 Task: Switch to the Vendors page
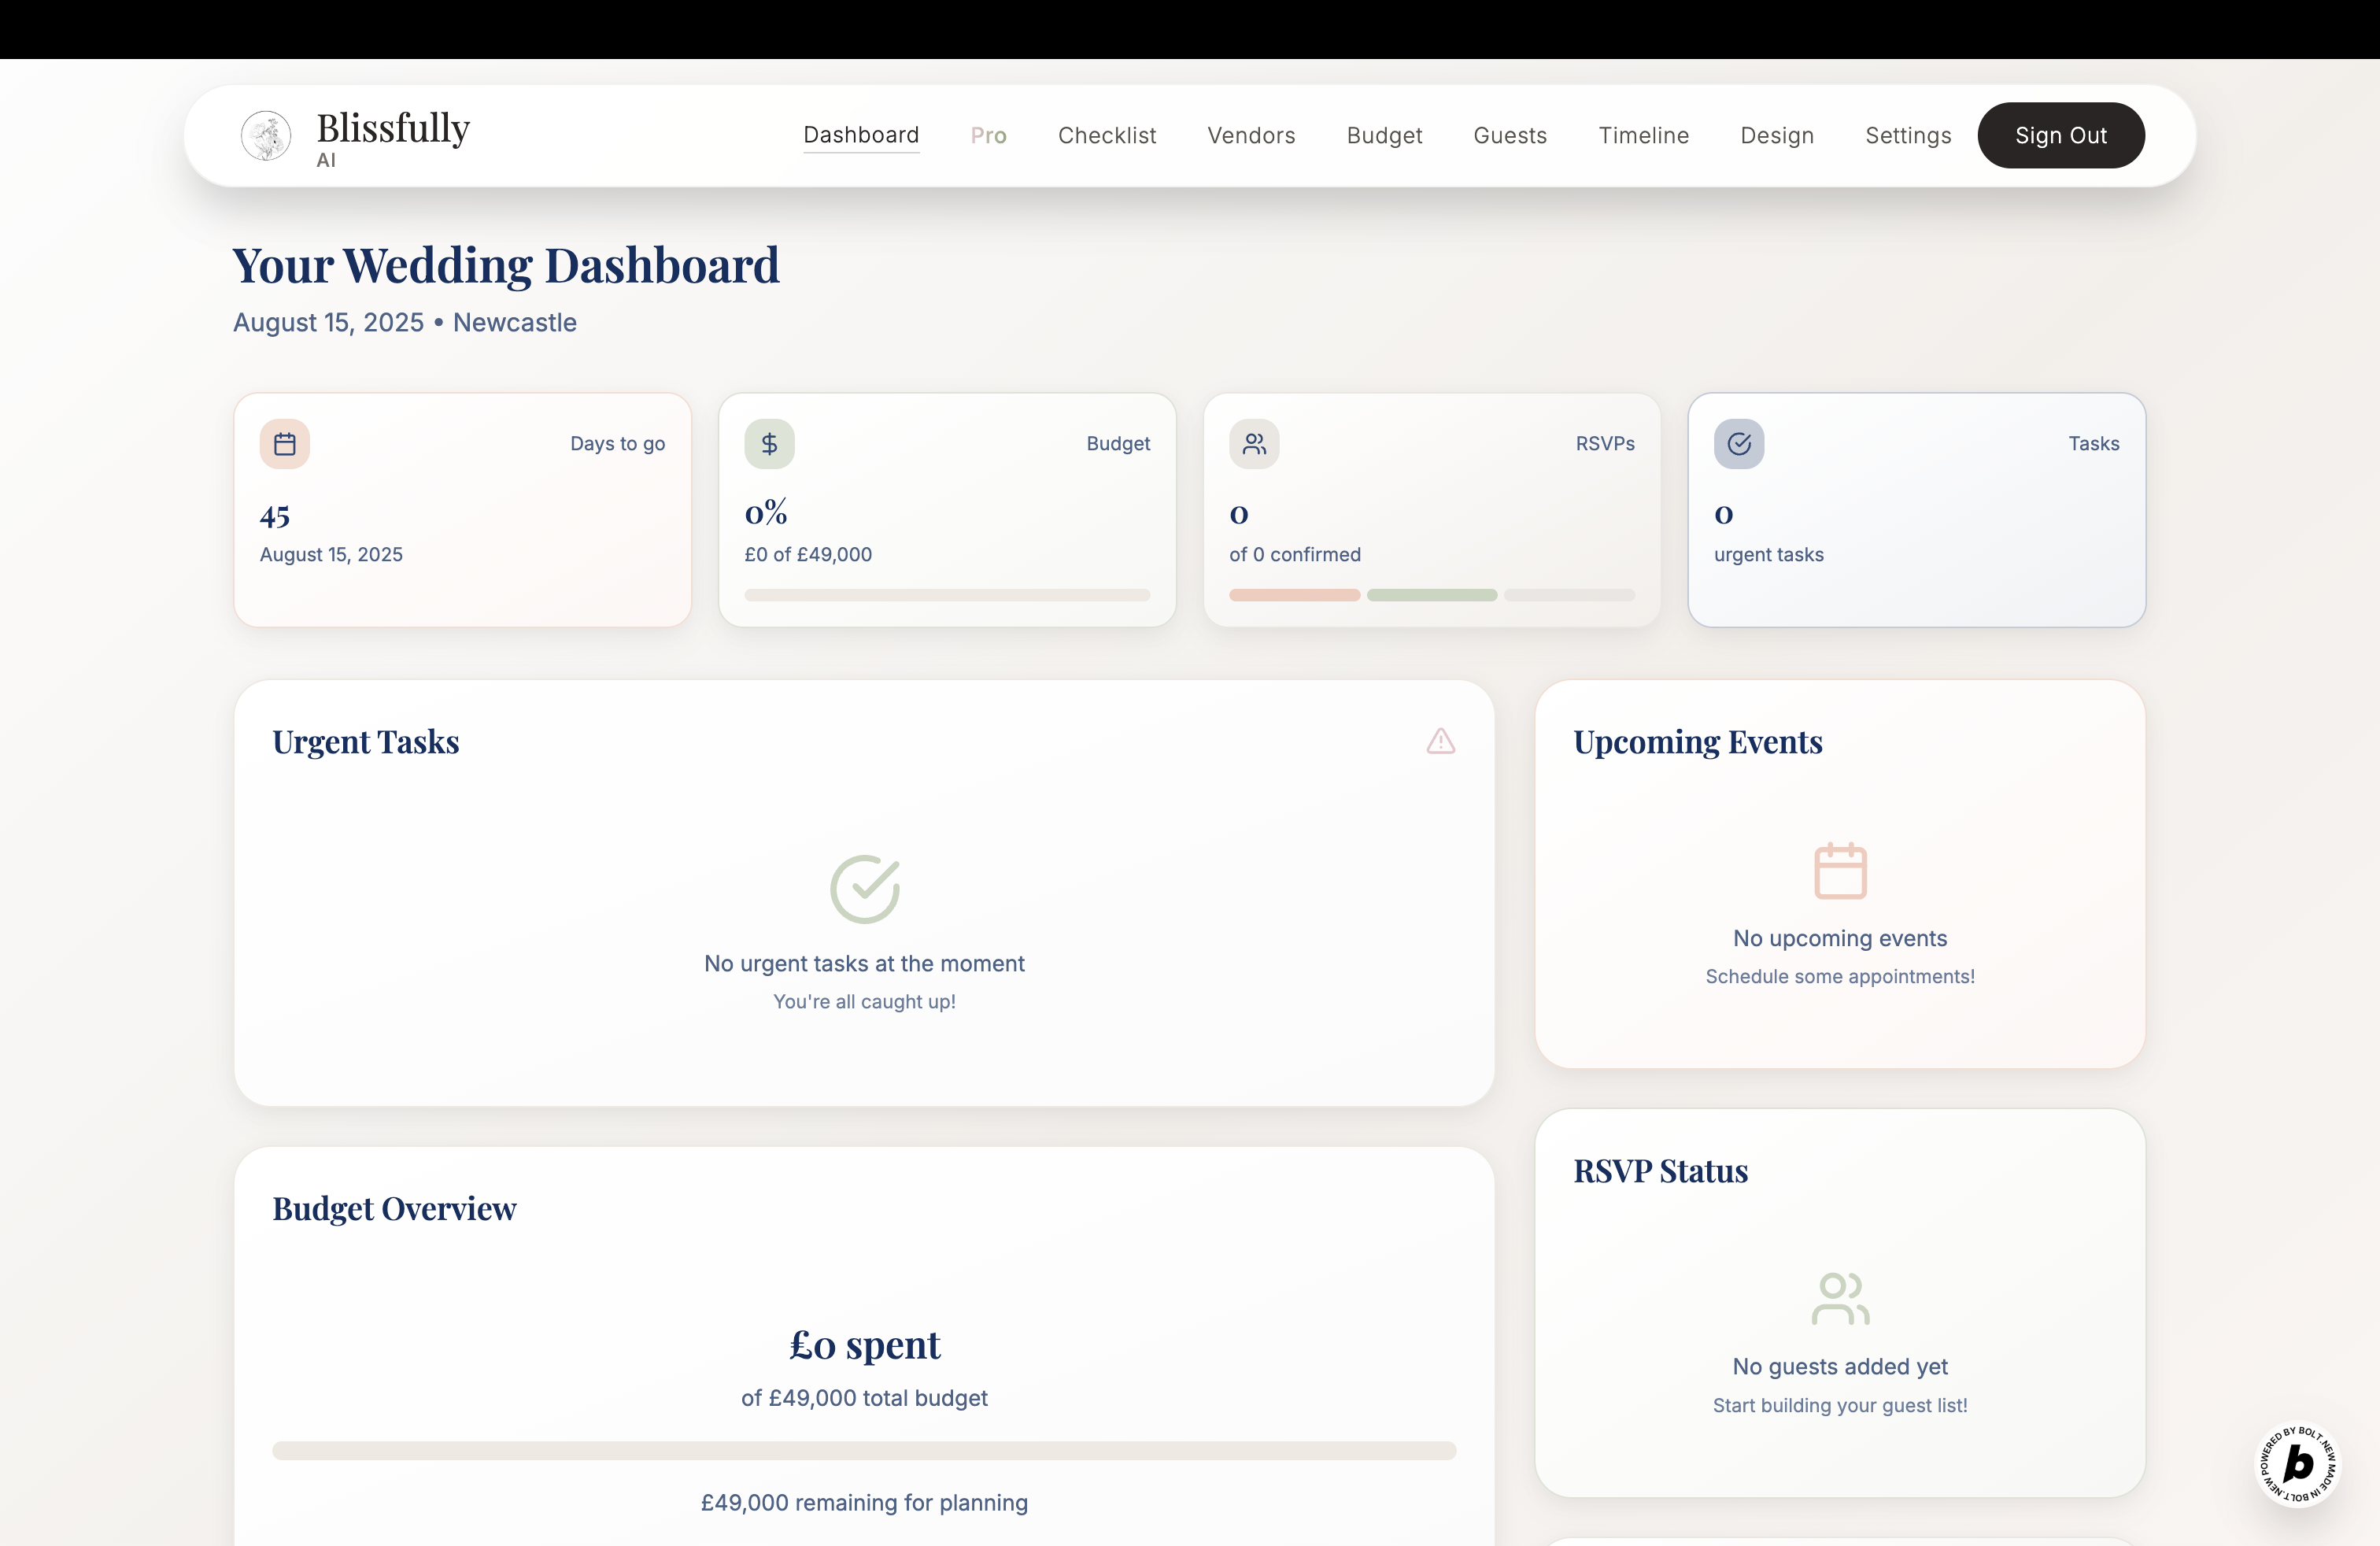[x=1251, y=135]
